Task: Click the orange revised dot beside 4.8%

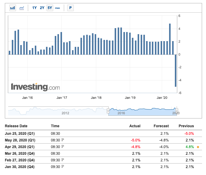Action: [x=198, y=147]
